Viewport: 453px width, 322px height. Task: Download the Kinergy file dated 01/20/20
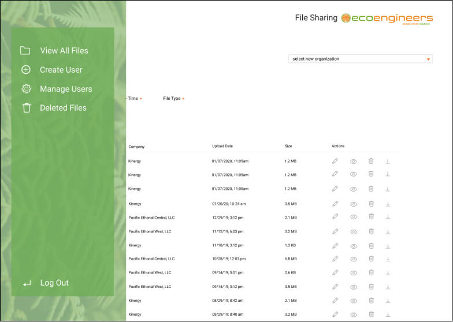(388, 204)
